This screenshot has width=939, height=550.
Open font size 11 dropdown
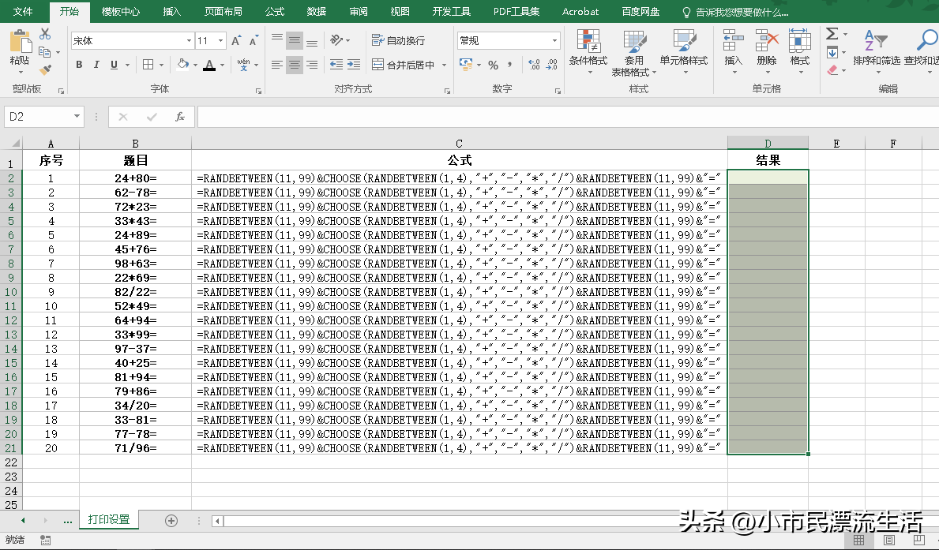pyautogui.click(x=221, y=41)
